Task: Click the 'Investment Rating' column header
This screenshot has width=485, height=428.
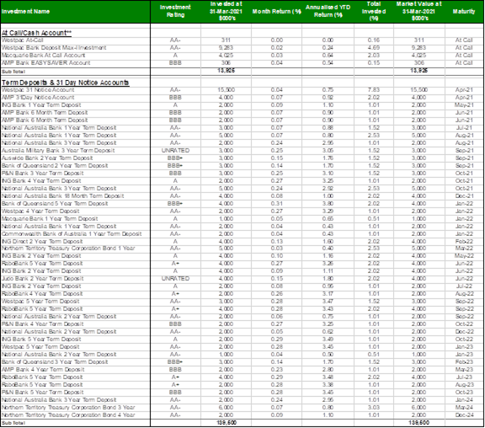Action: coord(175,11)
